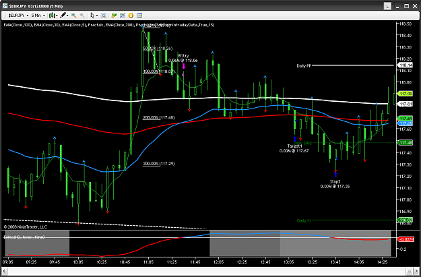This screenshot has width=421, height=277.
Task: Click the 117.81 white price marker
Action: pos(406,104)
